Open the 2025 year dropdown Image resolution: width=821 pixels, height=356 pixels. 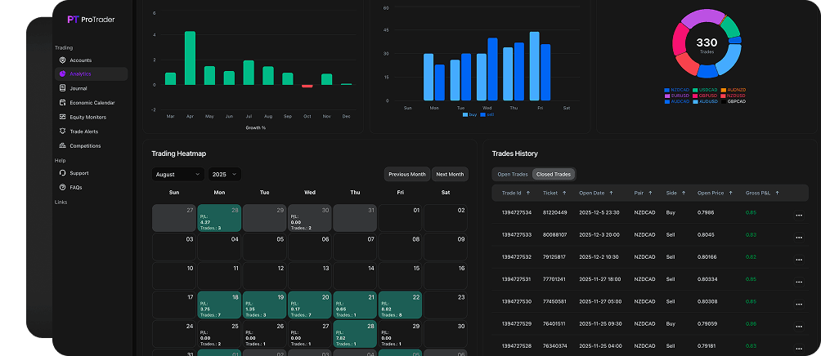224,174
